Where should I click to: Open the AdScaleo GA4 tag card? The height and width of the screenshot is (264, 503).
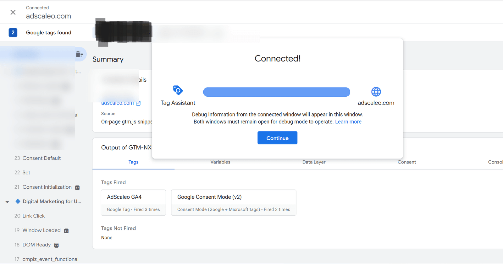pyautogui.click(x=133, y=202)
